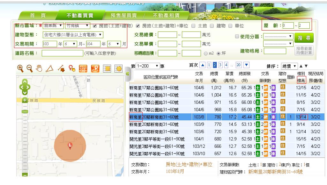Click the green 搜尋 search button

[304, 38]
